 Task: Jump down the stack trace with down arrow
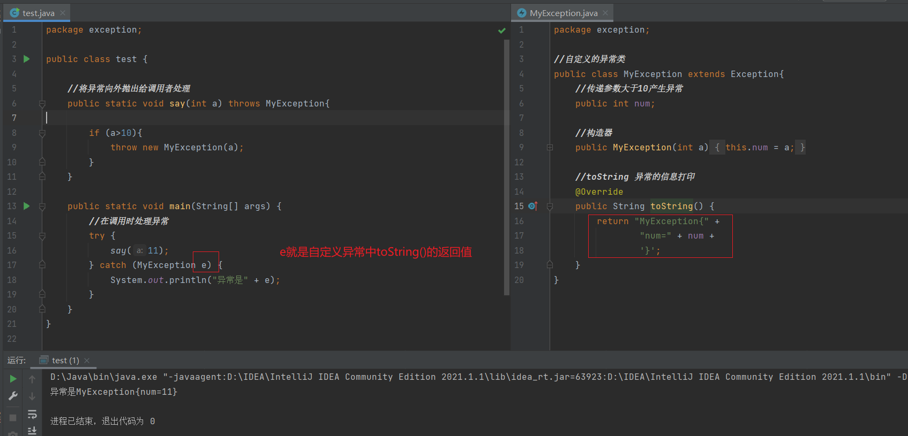point(32,396)
